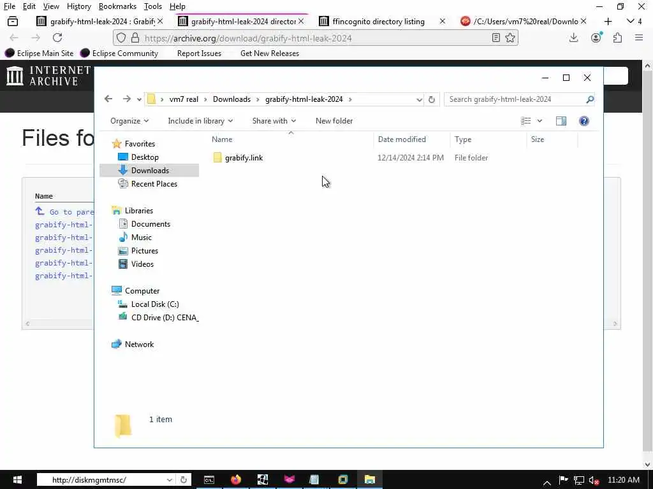Open Firefox extensions icon
The height and width of the screenshot is (489, 653).
tap(617, 38)
